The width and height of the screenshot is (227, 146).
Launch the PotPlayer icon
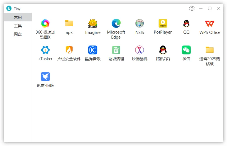click(x=163, y=23)
